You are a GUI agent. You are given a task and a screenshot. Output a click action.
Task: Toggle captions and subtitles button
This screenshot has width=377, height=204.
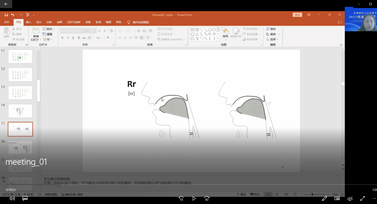25,198
